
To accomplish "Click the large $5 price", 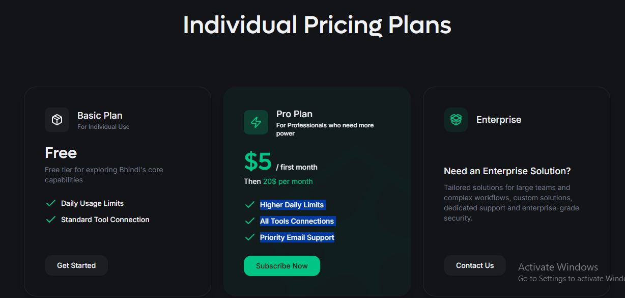I will pos(258,161).
